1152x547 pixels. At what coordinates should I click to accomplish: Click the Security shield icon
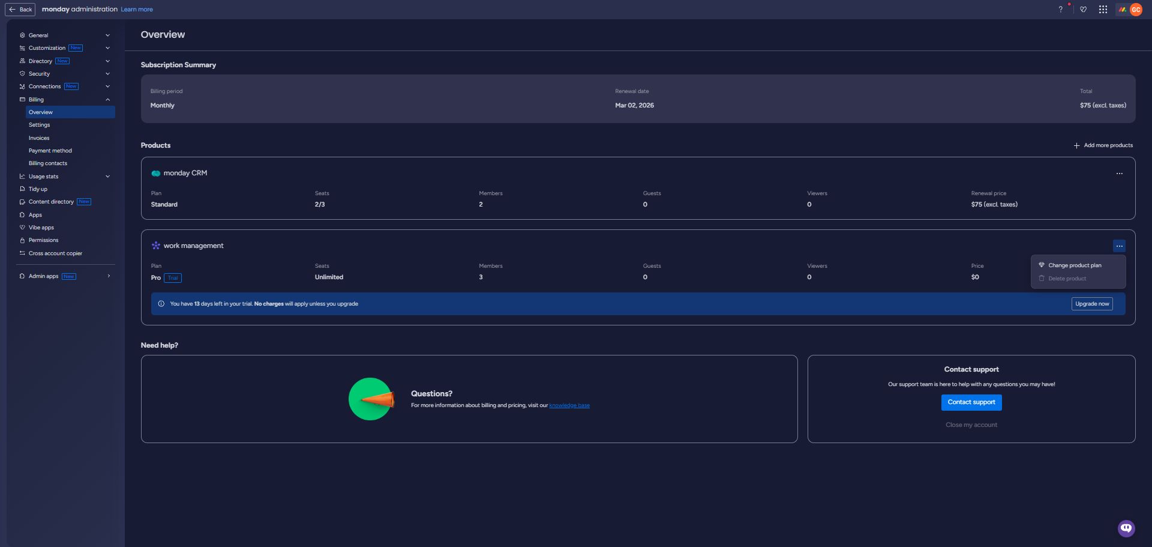(x=22, y=74)
